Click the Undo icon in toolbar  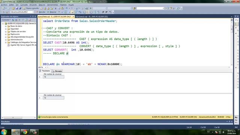point(67,8)
